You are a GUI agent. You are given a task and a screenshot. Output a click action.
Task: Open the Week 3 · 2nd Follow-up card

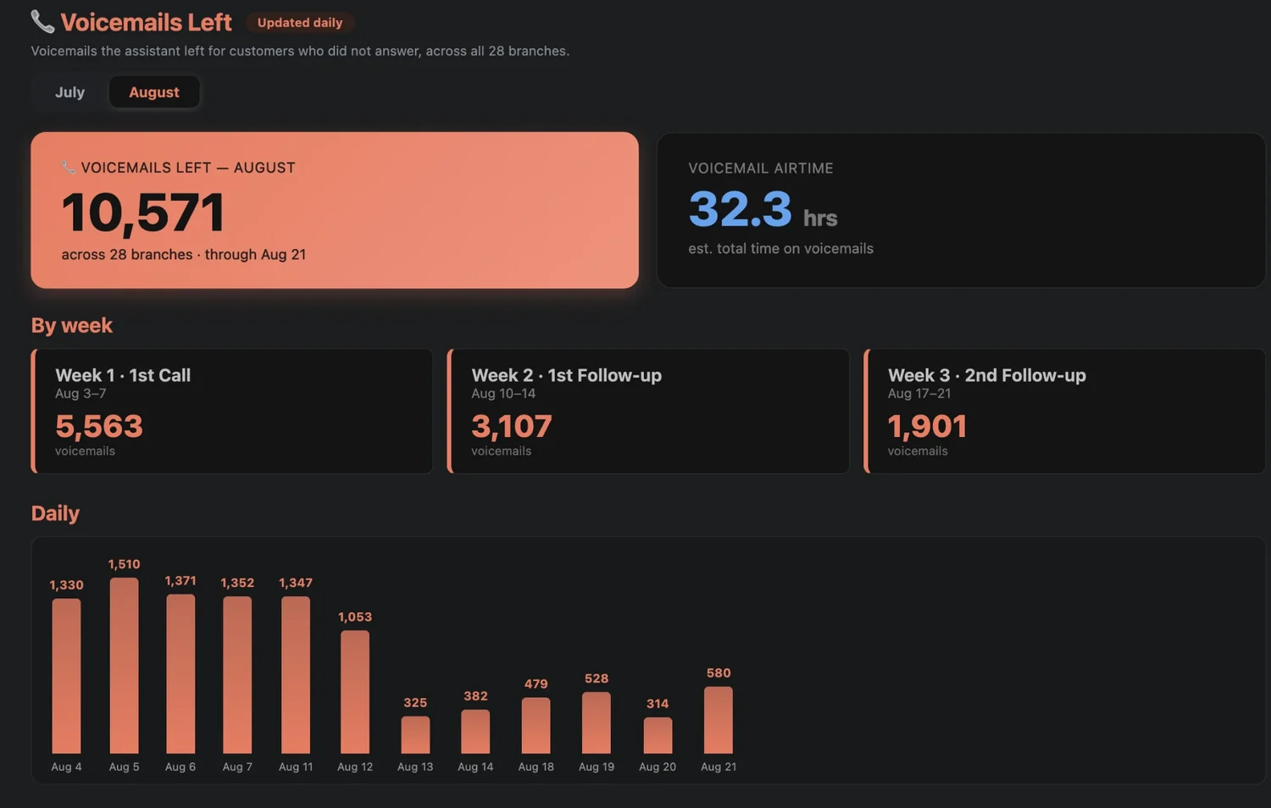pos(1064,411)
